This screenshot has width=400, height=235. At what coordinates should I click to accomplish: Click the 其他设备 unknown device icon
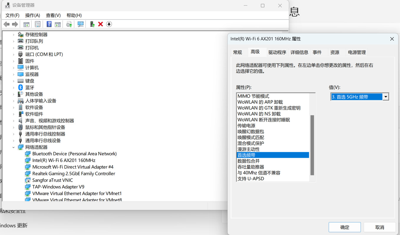tap(21, 94)
